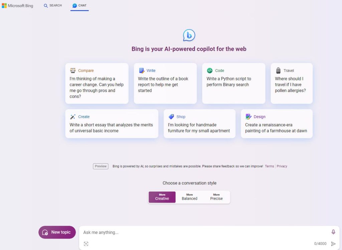The image size is (342, 250).
Task: Click the add image icon in chat box
Action: pos(86,244)
